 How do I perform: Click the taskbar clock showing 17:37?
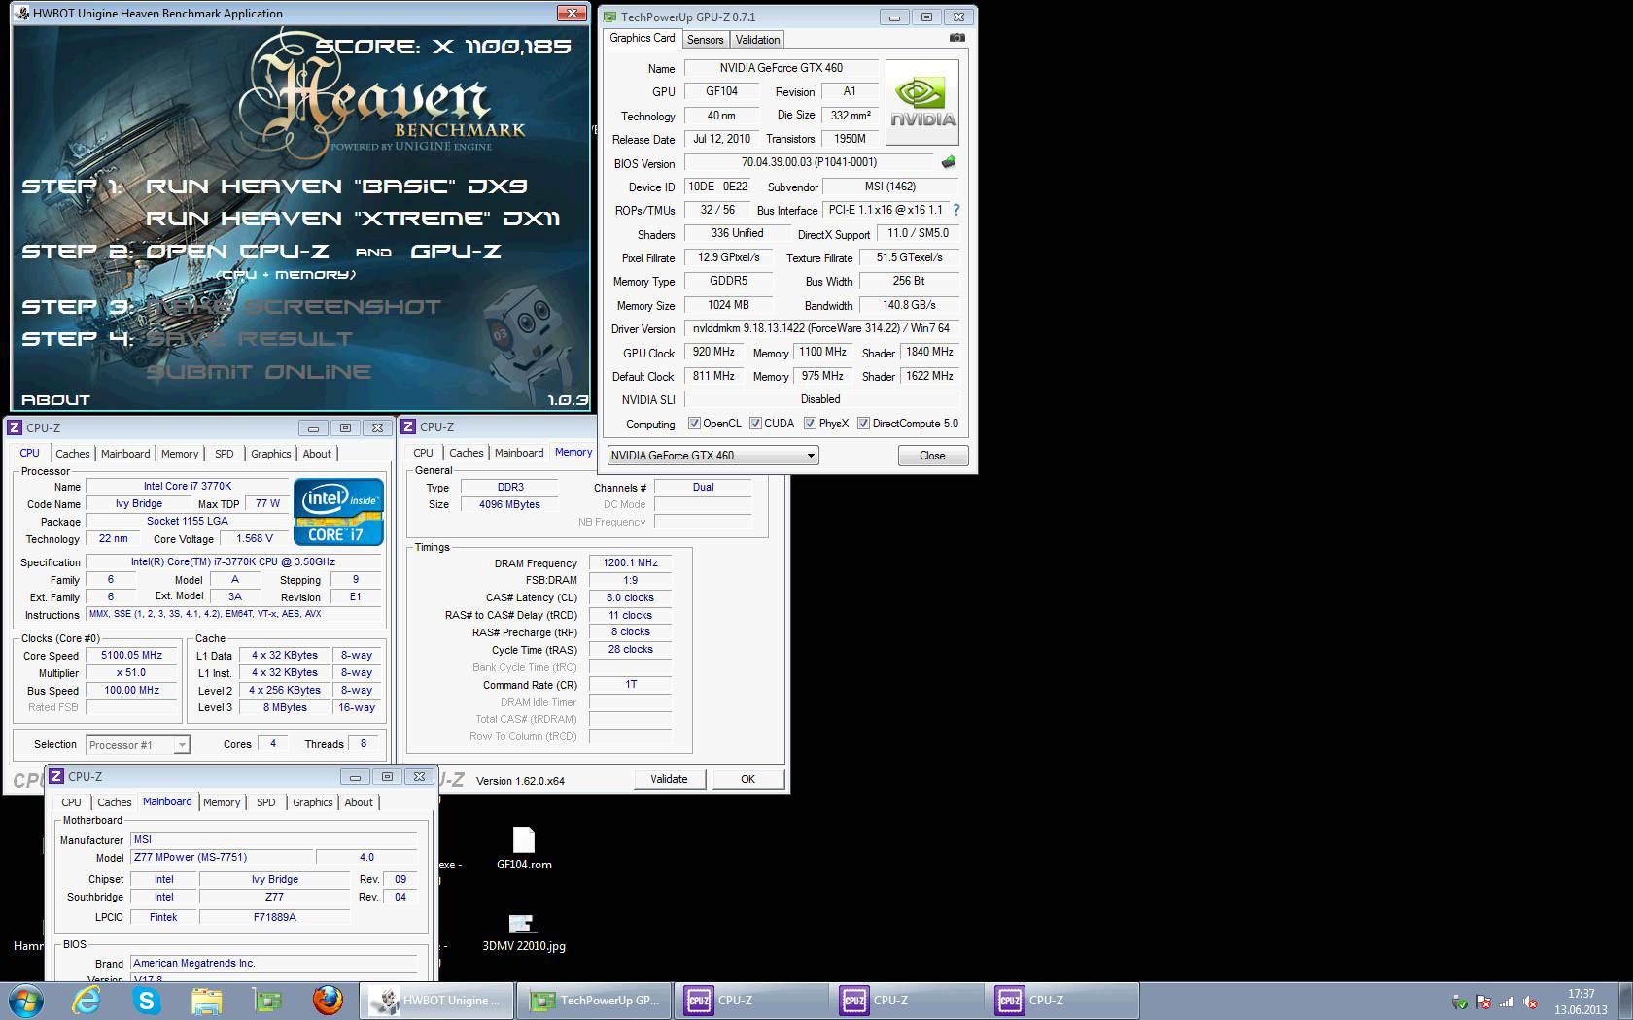(x=1581, y=1002)
